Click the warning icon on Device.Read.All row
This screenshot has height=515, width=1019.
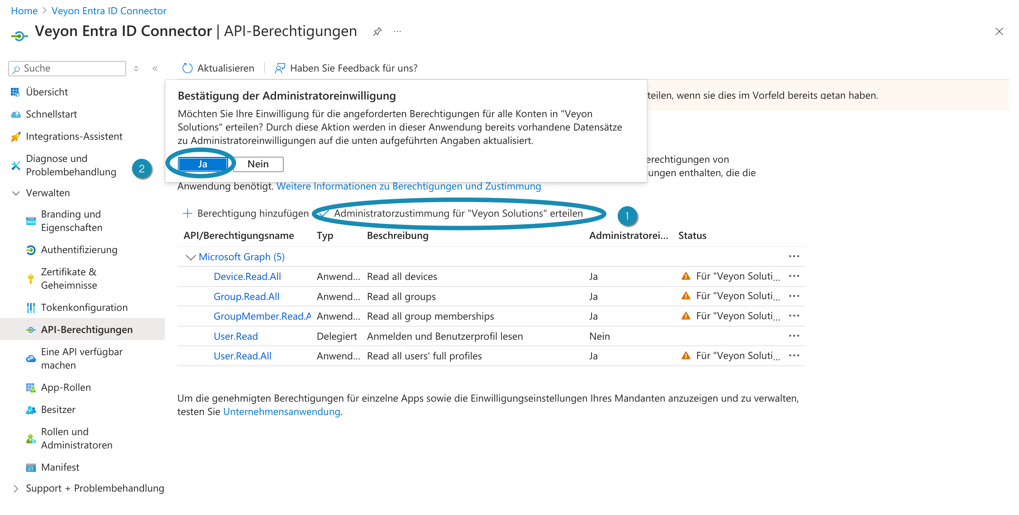685,276
